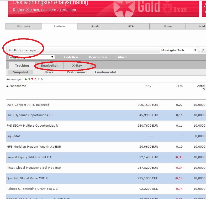Screen dimensions: 206x199
Task: Click the red down arrow in Änderungen
Action: coord(32,79)
